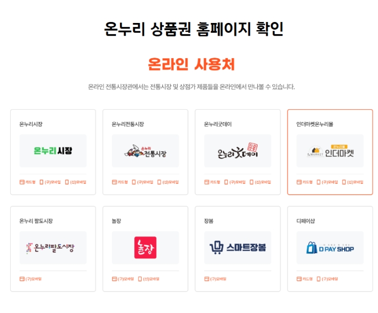This screenshot has width=378, height=313.
Task: Click the orange 온라인 사용처 heading
Action: pos(191,64)
